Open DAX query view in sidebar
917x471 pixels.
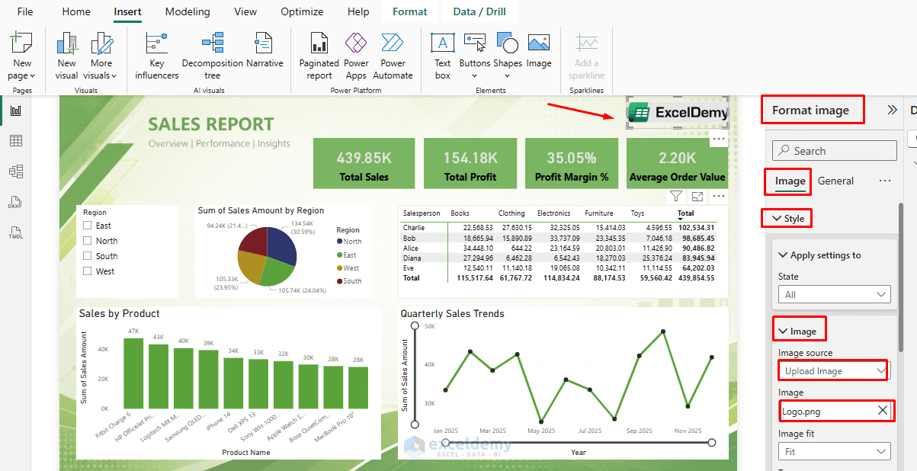15,202
